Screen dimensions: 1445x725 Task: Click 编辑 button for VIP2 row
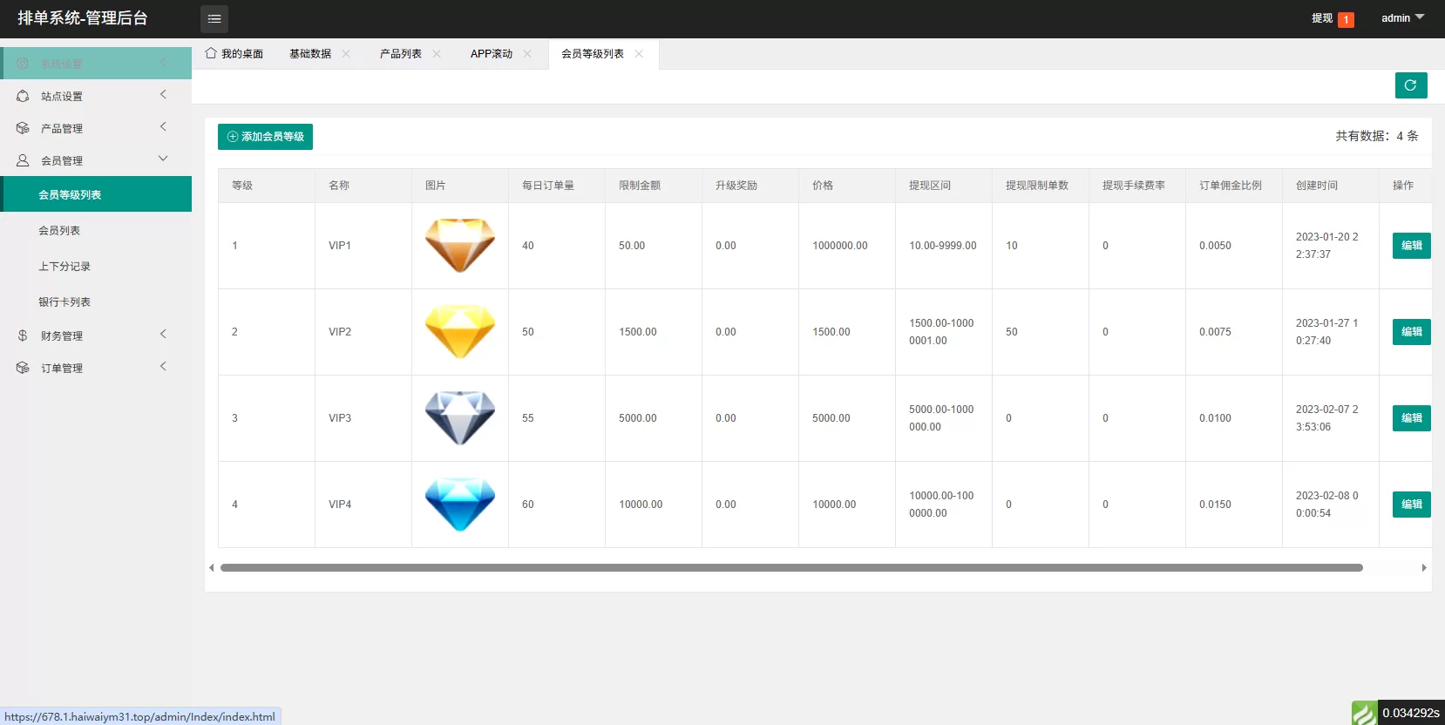coord(1411,332)
